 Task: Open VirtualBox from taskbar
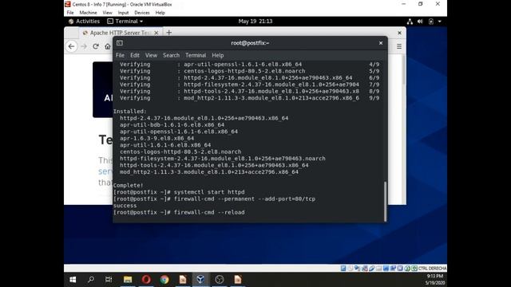point(200,280)
